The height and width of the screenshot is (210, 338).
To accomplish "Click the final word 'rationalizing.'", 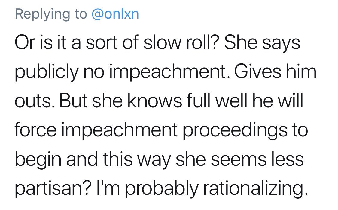I will click(x=255, y=188).
